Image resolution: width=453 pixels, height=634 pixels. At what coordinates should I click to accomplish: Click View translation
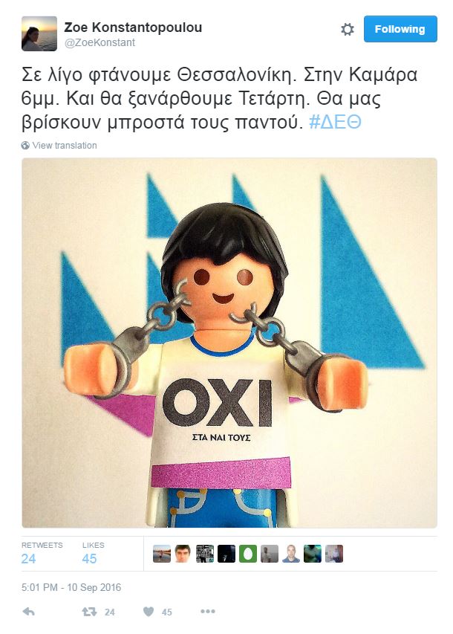[x=65, y=146]
